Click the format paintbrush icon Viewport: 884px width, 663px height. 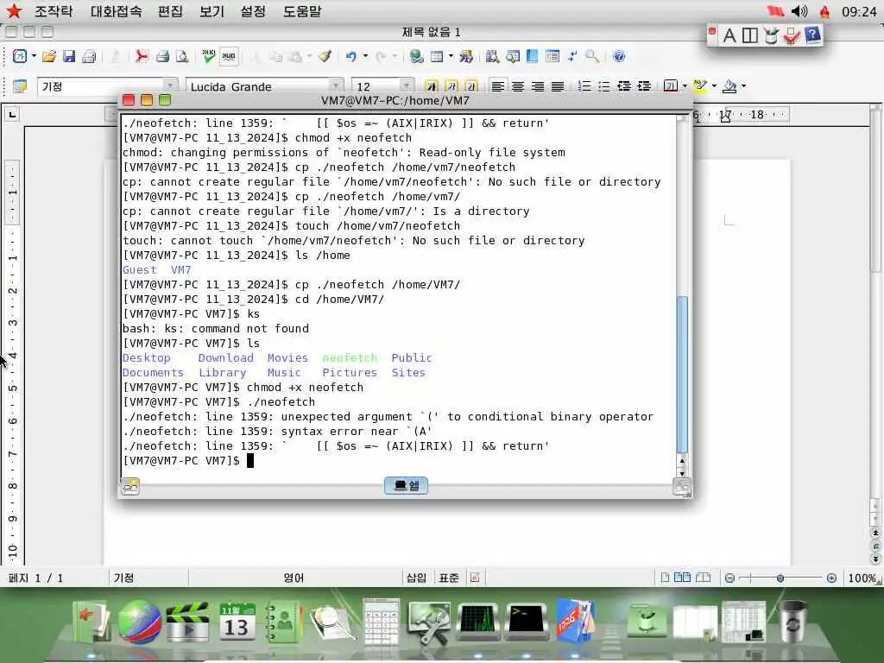(325, 56)
